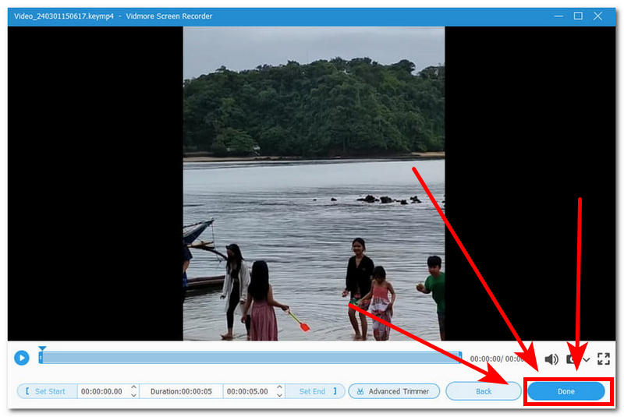Go Back to previous screen
Image resolution: width=624 pixels, height=417 pixels.
pos(483,391)
